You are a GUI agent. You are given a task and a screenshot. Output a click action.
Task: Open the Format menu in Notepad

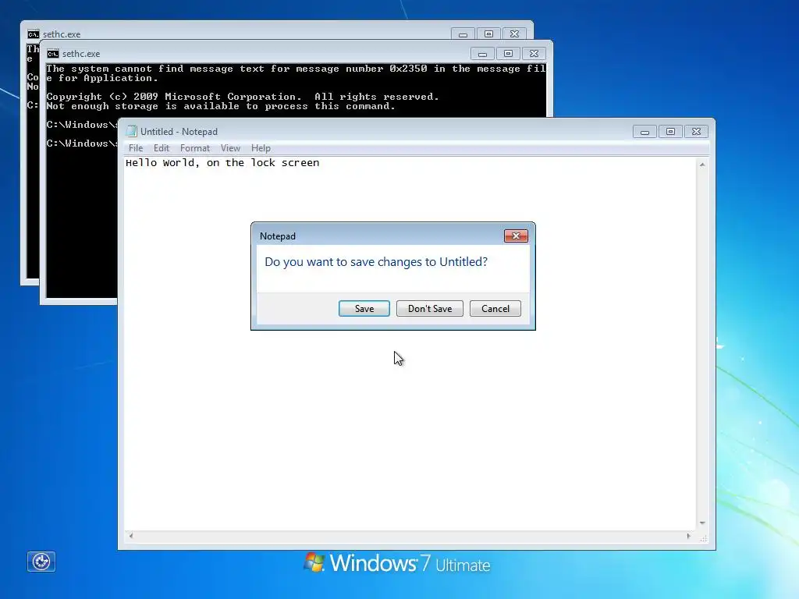tap(194, 148)
